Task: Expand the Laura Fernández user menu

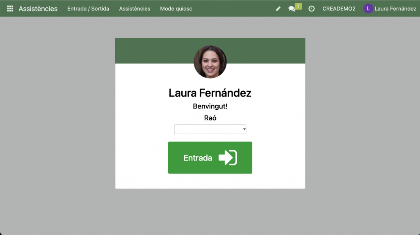Action: pos(395,9)
